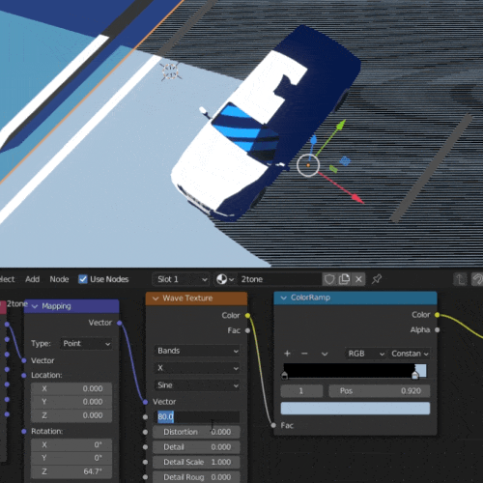Duplicate the 2tone material with the copy icon
This screenshot has height=483, width=483.
[x=344, y=279]
